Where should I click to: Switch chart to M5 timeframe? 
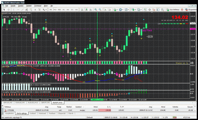coord(51,9)
